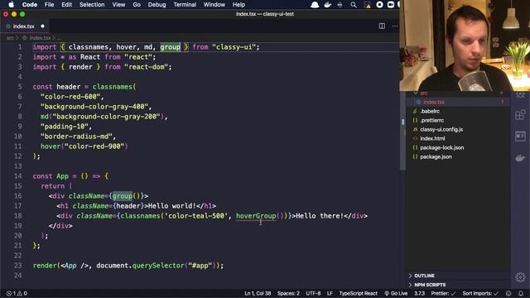The height and width of the screenshot is (298, 530).
Task: Click "border-radius-md" string on line 10
Action: (x=76, y=137)
